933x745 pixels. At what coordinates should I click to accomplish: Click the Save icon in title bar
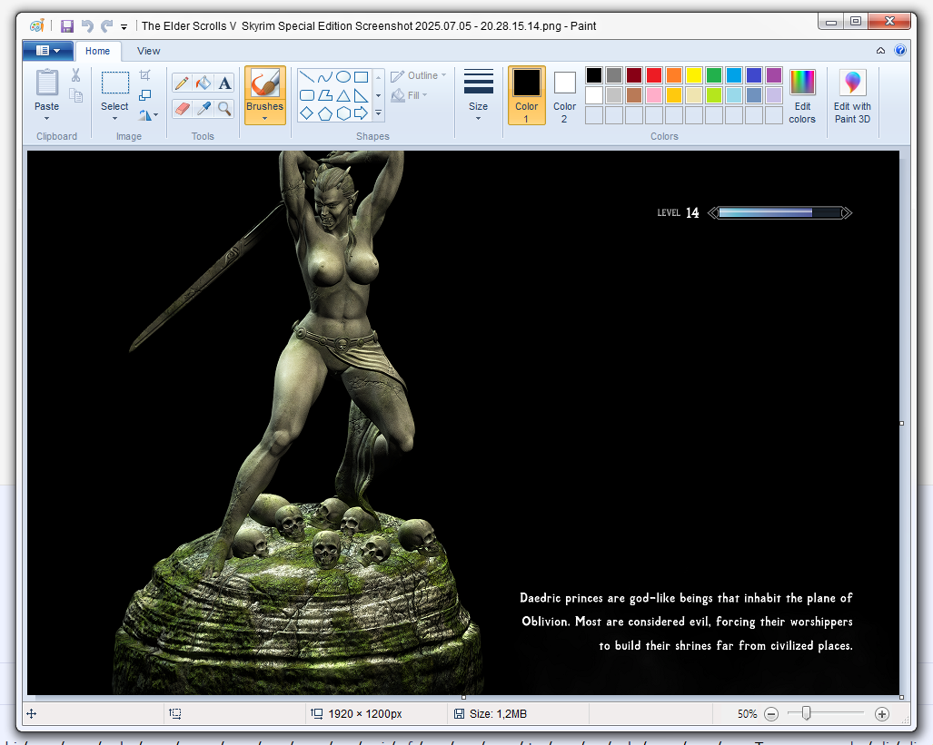[66, 26]
